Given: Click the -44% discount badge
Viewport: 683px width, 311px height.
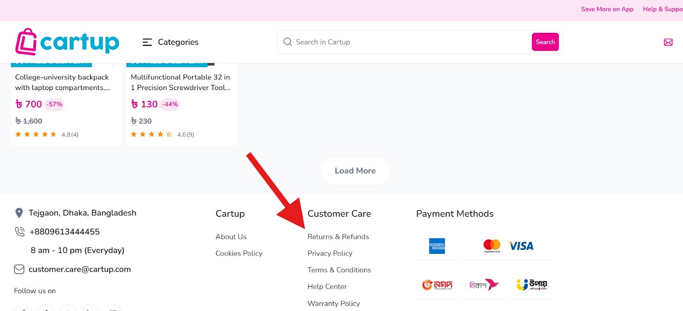Looking at the screenshot, I should [x=170, y=104].
